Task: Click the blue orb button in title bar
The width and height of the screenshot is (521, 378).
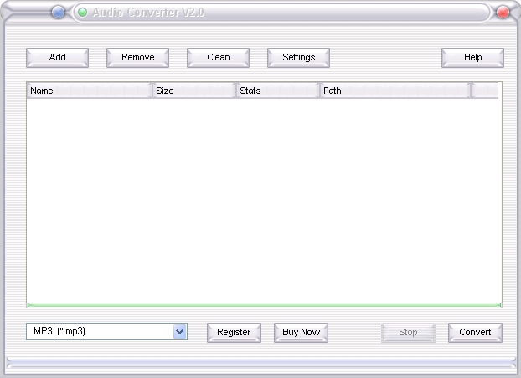Action: (x=58, y=13)
